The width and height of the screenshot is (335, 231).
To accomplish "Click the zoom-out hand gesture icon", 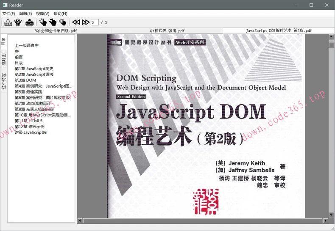I will click(63, 22).
